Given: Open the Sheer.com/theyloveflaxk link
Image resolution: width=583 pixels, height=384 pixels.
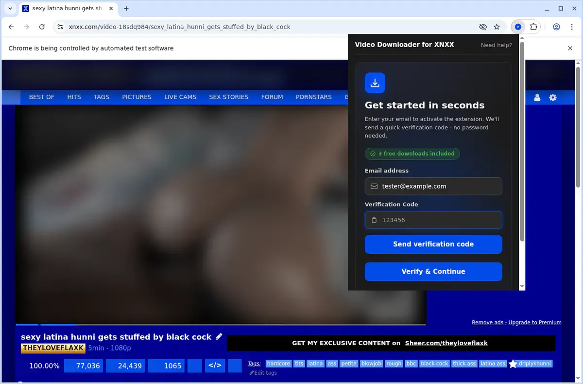Looking at the screenshot, I should coord(446,343).
